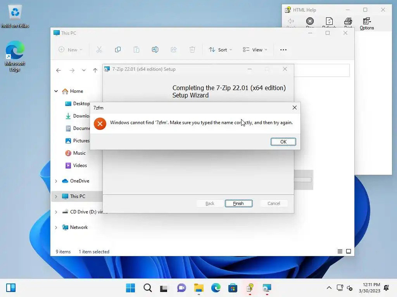Select Documents in navigation pane
397x297 pixels.
click(x=78, y=128)
